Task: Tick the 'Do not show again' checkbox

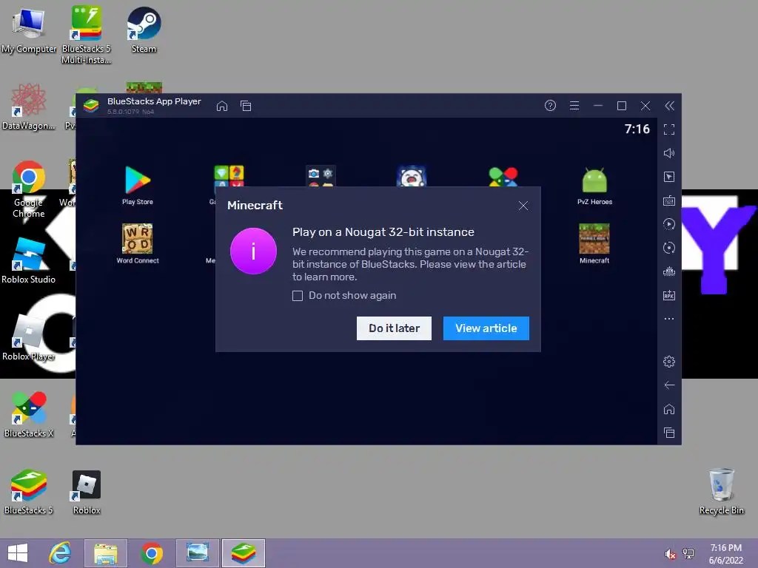Action: point(298,296)
